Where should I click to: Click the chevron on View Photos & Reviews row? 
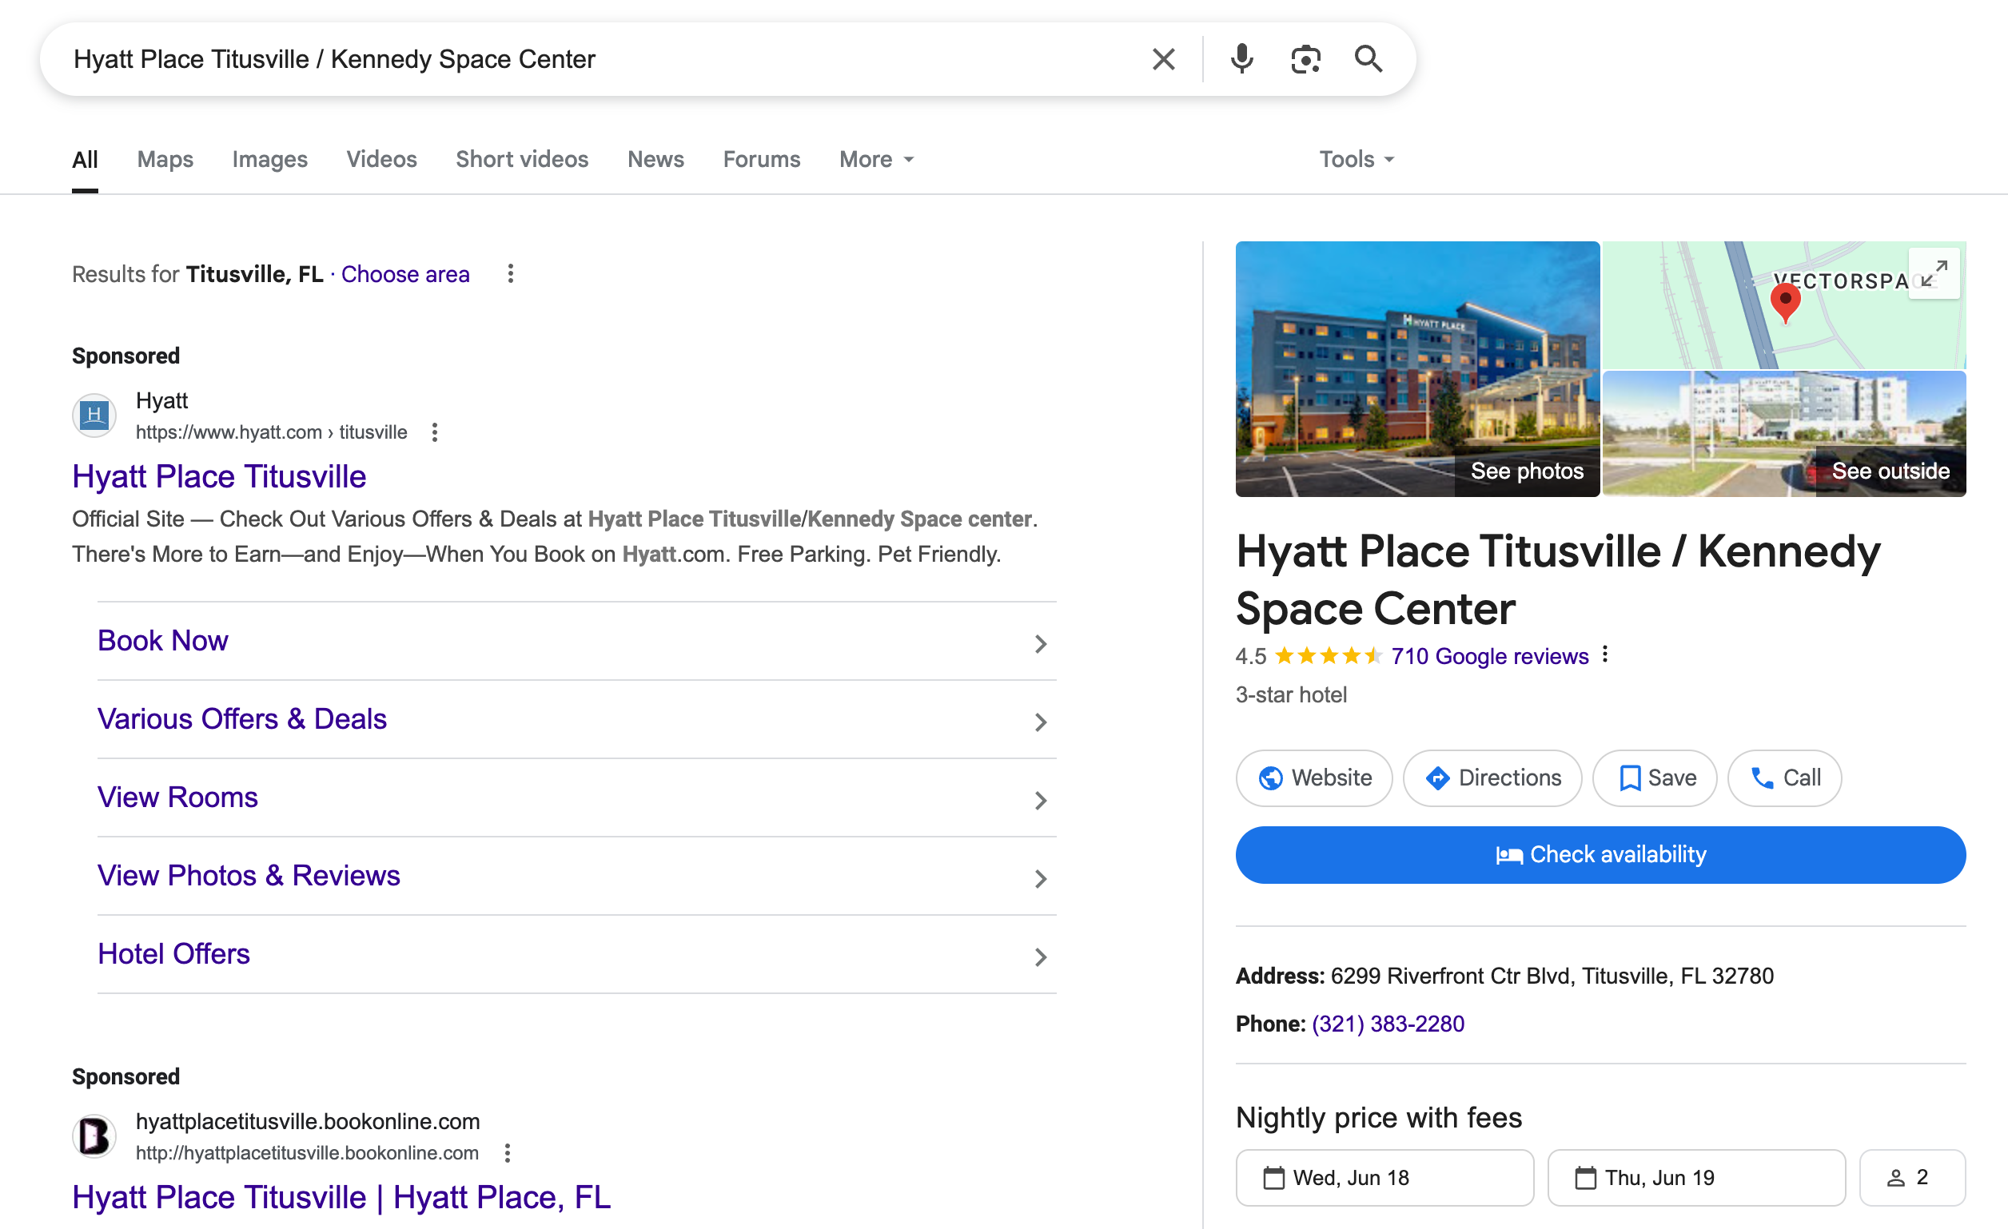coord(1040,878)
